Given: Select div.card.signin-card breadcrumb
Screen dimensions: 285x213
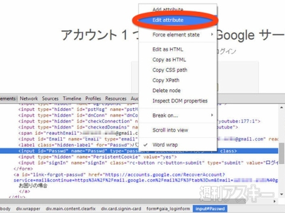Looking at the screenshot, I should click(121, 209).
